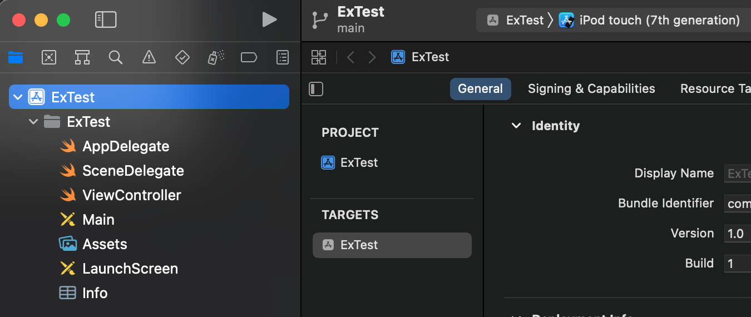Image resolution: width=751 pixels, height=317 pixels.
Task: Switch to Signing & Capabilities tab
Action: click(x=591, y=89)
